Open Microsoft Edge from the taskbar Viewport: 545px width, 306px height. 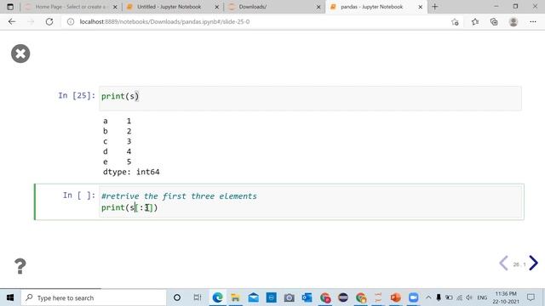pos(218,297)
